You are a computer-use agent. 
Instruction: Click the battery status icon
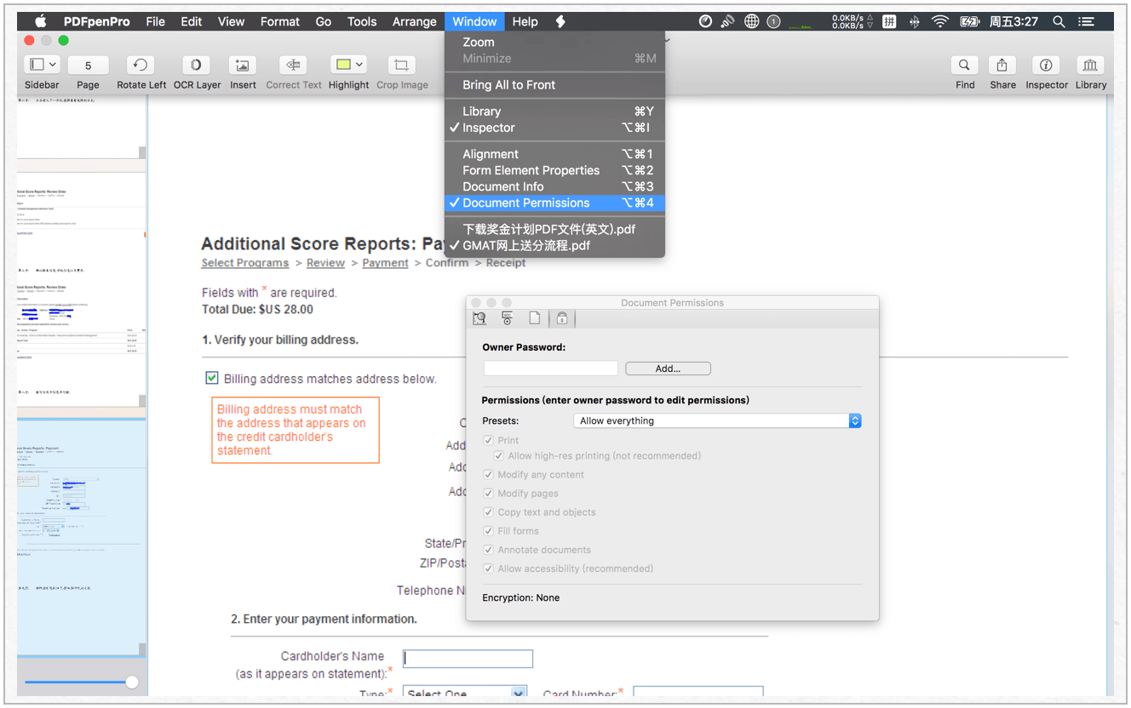969,21
